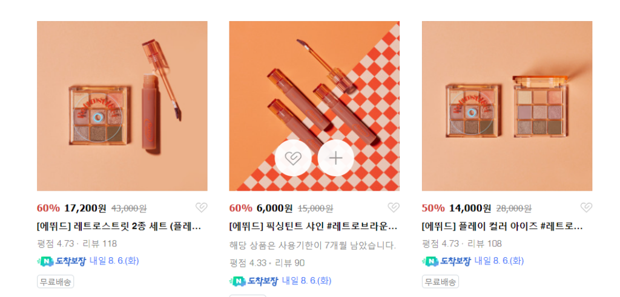Toggle wishlist heart beside 14,000원 price
The height and width of the screenshot is (297, 620).
tap(586, 208)
